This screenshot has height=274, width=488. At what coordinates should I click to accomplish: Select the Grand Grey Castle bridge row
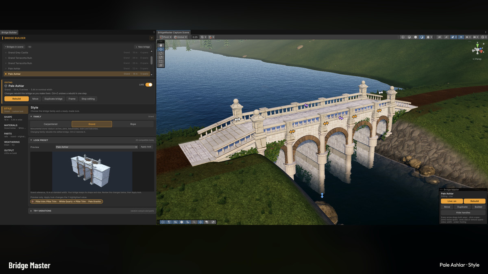(x=77, y=53)
